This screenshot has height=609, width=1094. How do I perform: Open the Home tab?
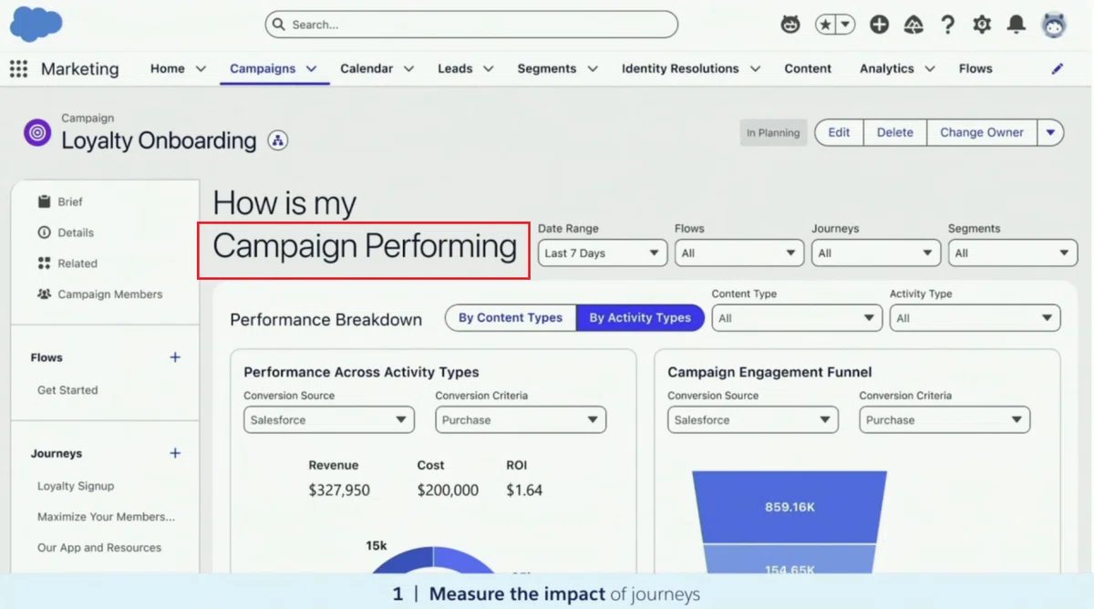[x=168, y=68]
